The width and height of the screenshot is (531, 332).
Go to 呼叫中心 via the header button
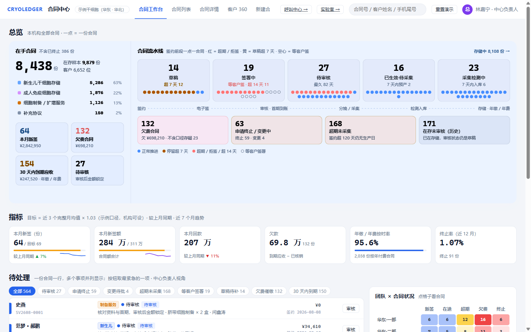296,10
